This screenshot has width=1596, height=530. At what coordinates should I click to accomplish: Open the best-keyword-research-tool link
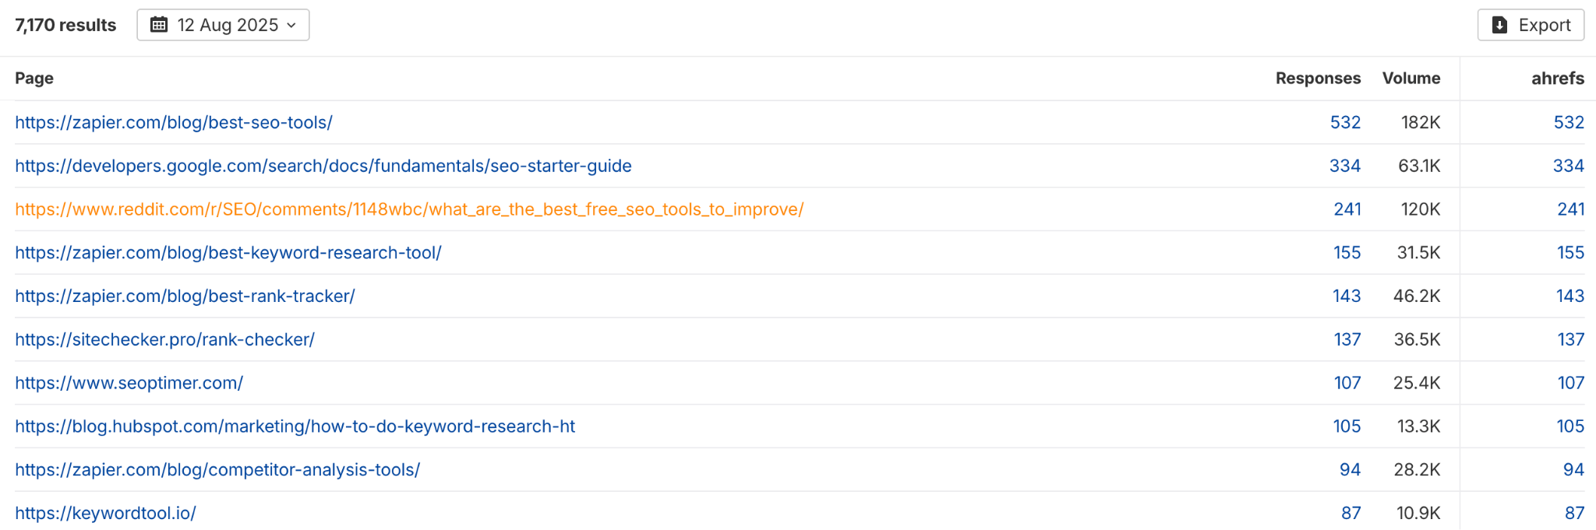(228, 252)
